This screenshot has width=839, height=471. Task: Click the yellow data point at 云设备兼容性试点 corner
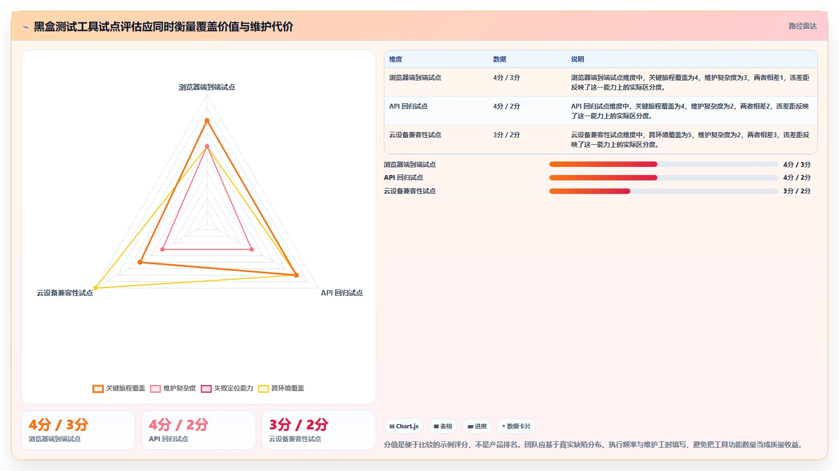pyautogui.click(x=96, y=288)
